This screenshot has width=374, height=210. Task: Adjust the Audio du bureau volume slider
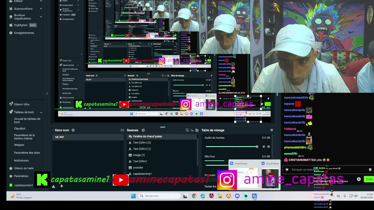(x=232, y=147)
